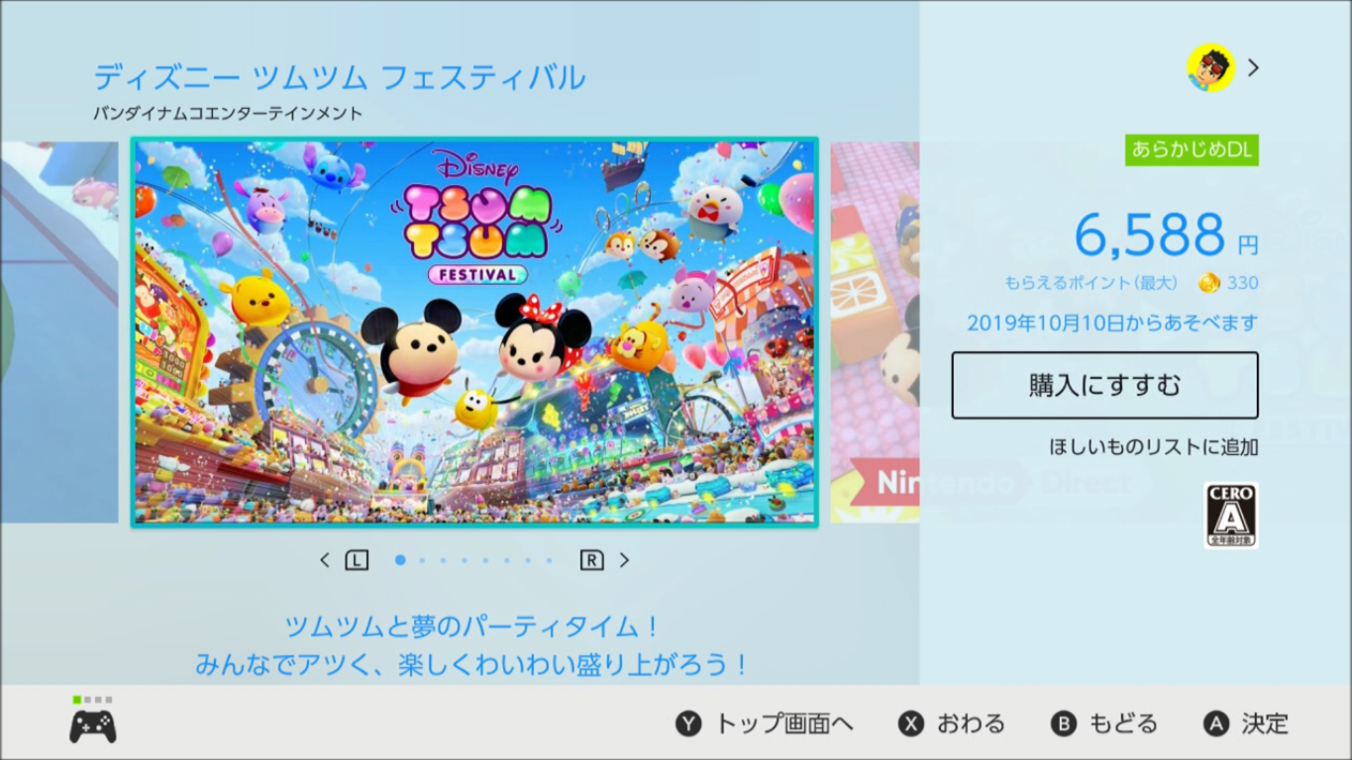Click the Y button icon for top screen
Screen dimensions: 1352x760
(x=688, y=724)
